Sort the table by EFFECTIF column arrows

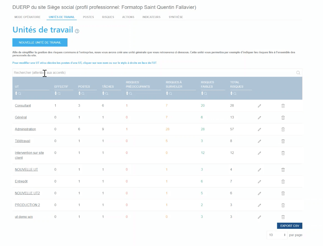click(x=56, y=93)
